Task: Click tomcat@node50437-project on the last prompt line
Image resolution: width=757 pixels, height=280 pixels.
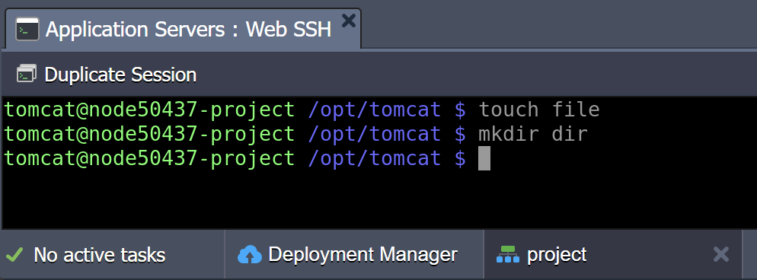Action: [x=149, y=158]
